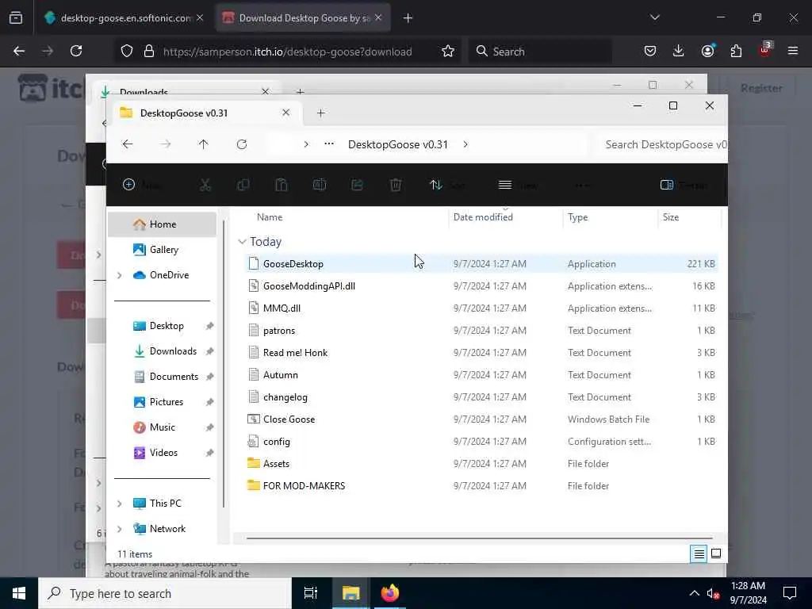This screenshot has width=812, height=609.
Task: Open Firefox application hamburger menu
Action: tap(793, 51)
